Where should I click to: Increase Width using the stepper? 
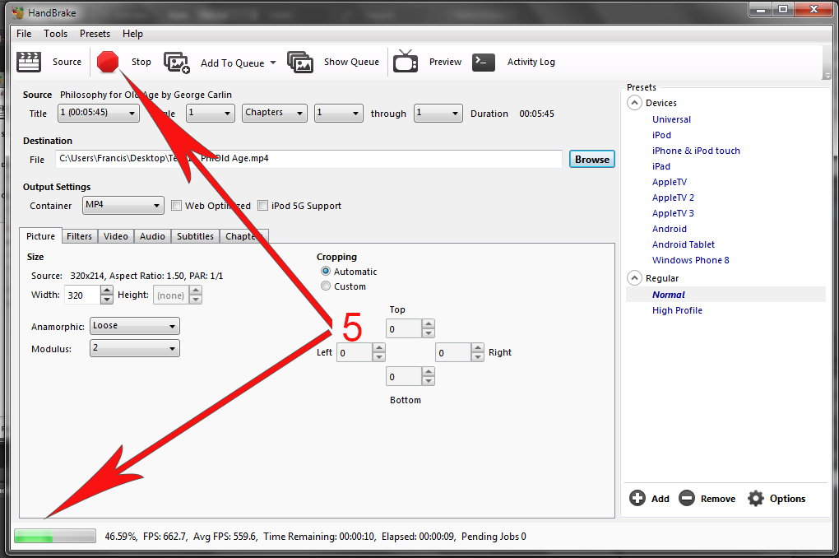(x=106, y=291)
